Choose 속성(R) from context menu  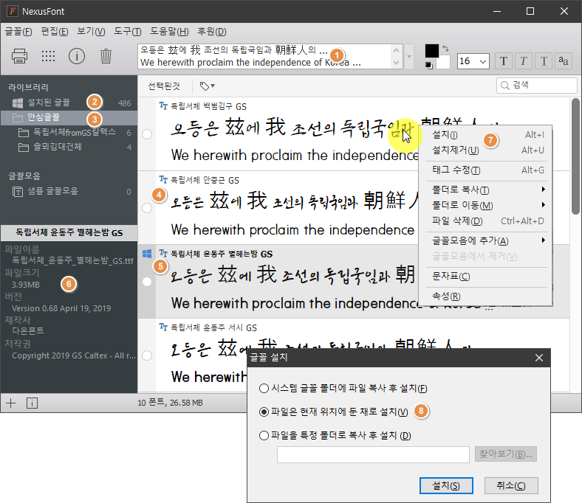[x=485, y=296]
